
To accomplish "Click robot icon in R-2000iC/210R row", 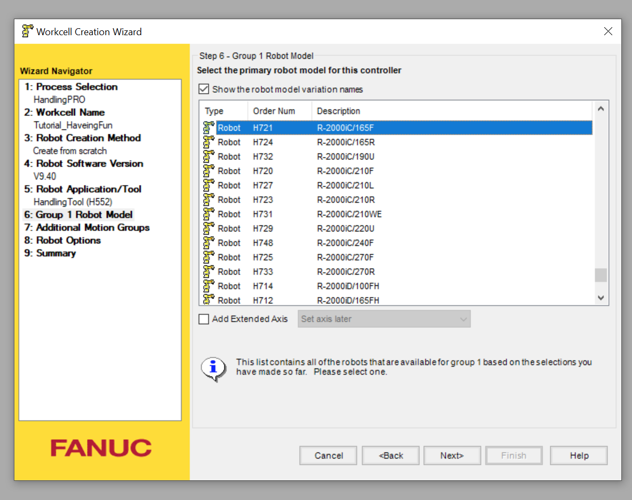I will (208, 200).
